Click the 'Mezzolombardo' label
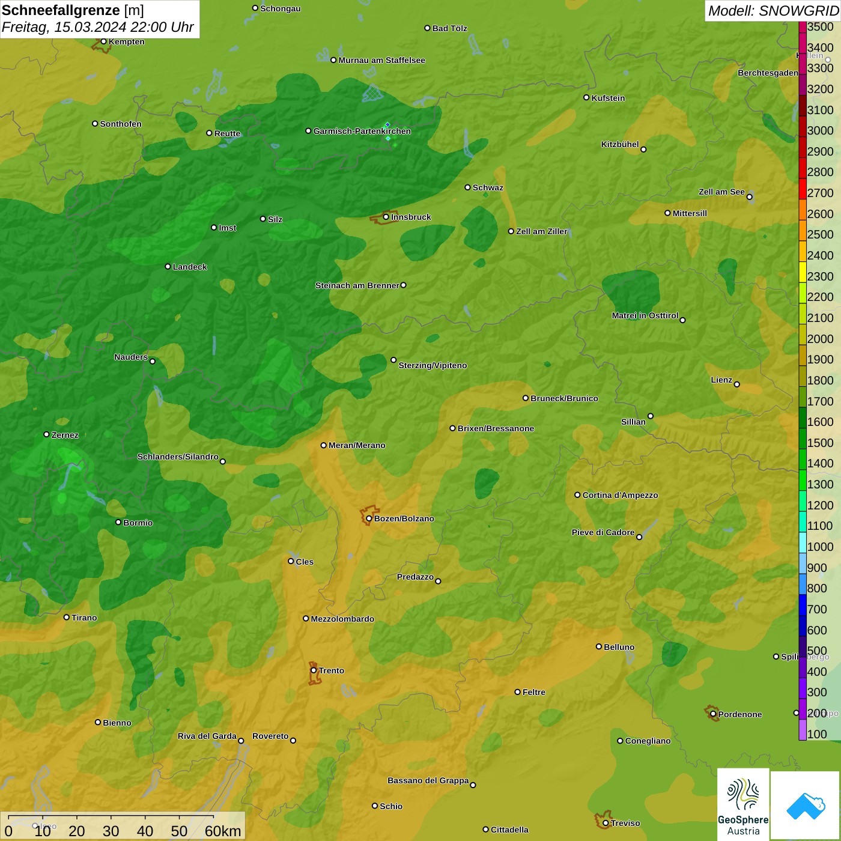 [x=342, y=619]
